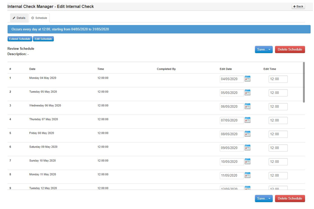Click the bottom Delete Schedule button

[290, 198]
